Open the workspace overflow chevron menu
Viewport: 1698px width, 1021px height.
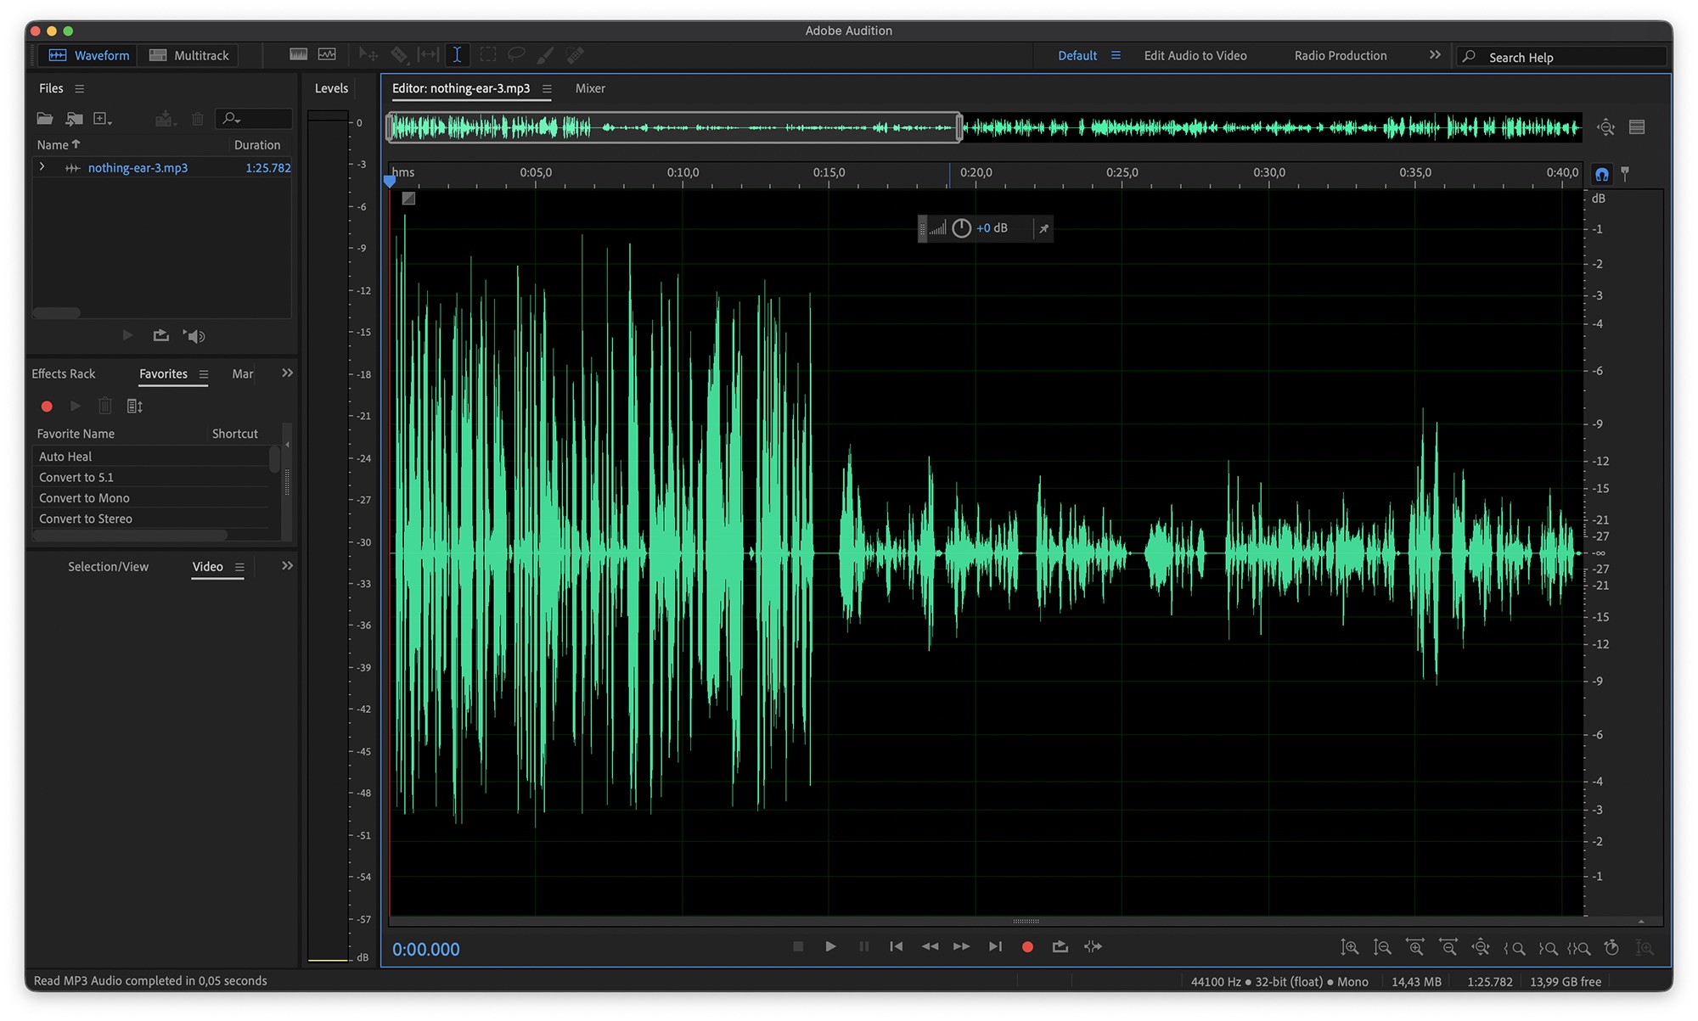[x=1435, y=55]
